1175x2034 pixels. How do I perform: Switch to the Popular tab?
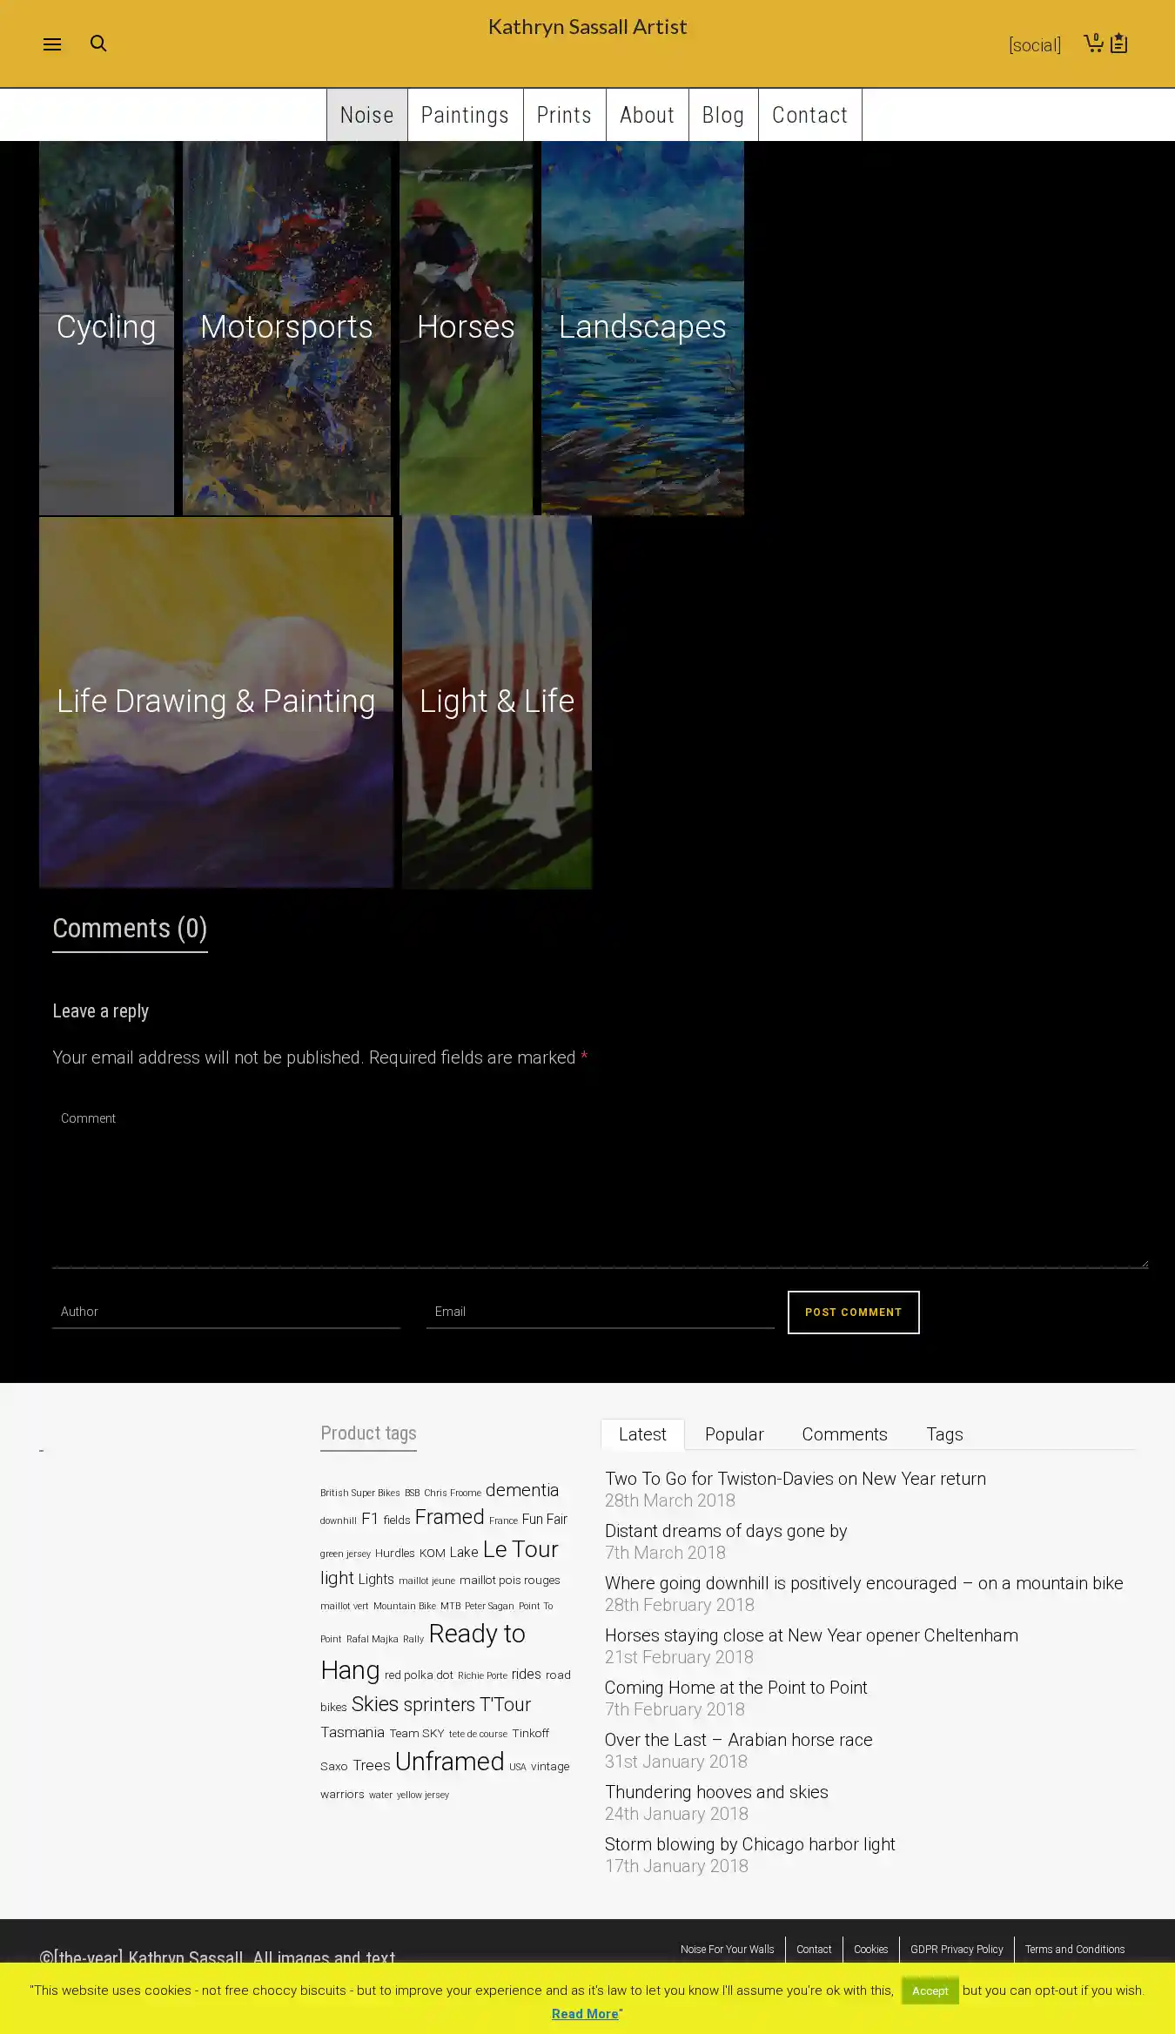(x=734, y=1434)
